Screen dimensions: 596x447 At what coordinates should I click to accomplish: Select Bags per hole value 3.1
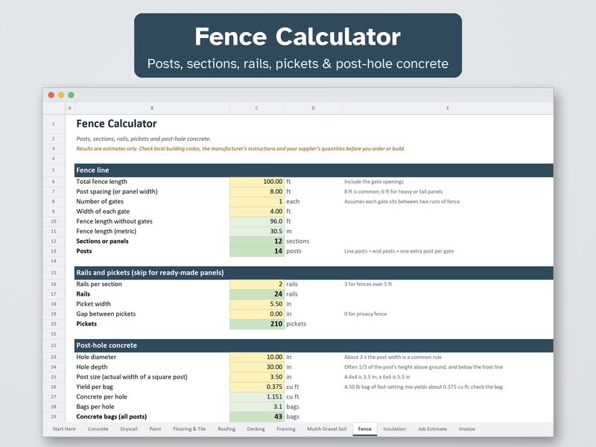pyautogui.click(x=257, y=407)
